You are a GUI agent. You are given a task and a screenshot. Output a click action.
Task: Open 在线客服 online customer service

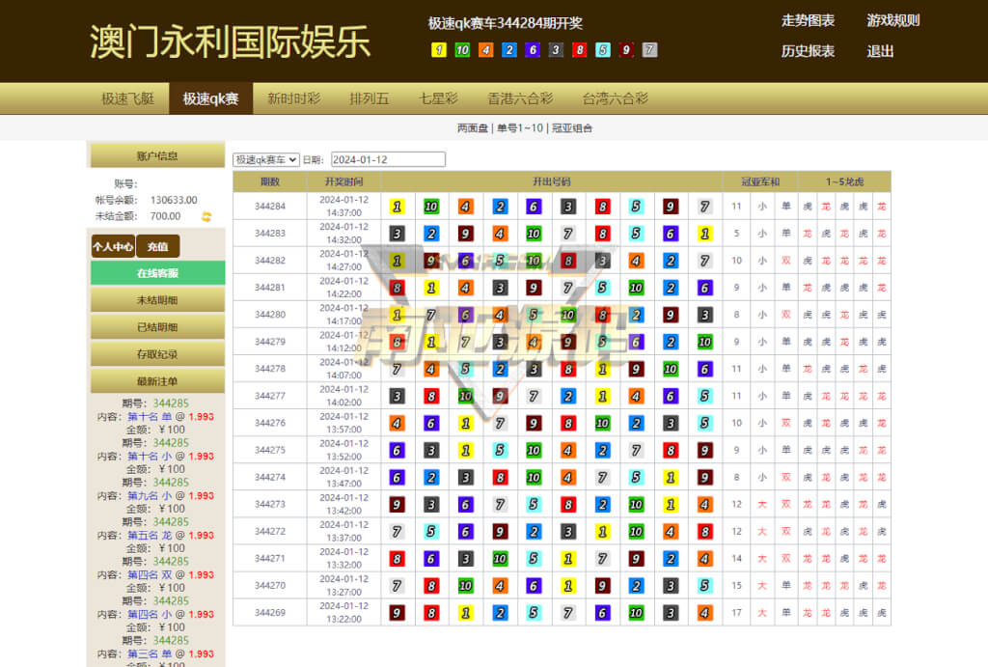tap(157, 273)
